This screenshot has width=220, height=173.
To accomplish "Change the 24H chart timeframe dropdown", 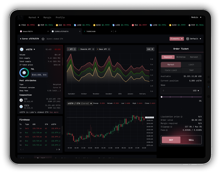I will coord(150,49).
